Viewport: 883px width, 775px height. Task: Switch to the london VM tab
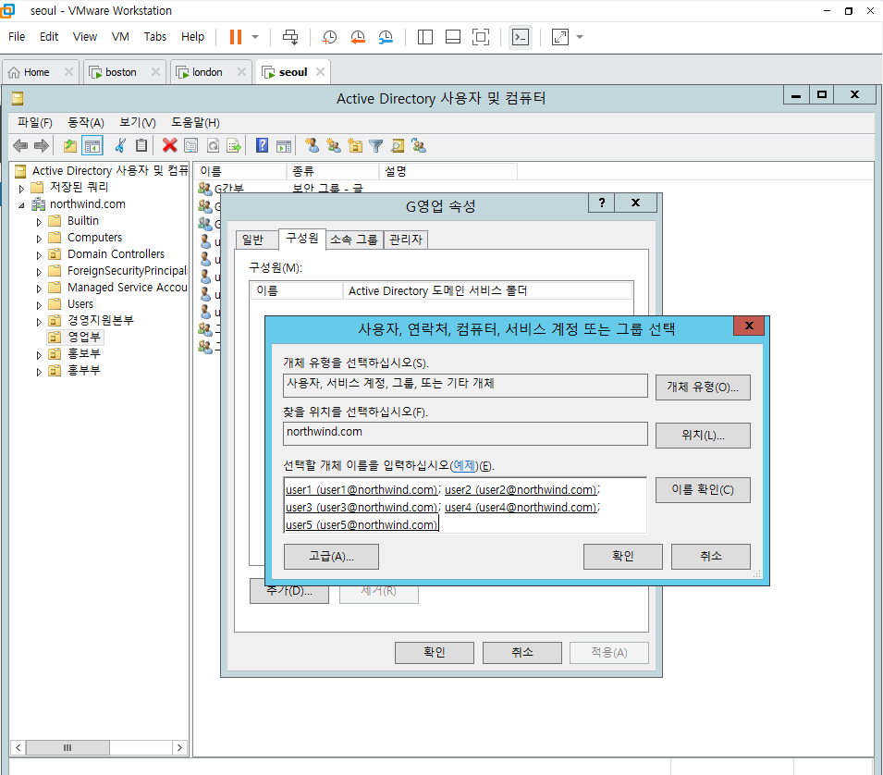pos(207,72)
